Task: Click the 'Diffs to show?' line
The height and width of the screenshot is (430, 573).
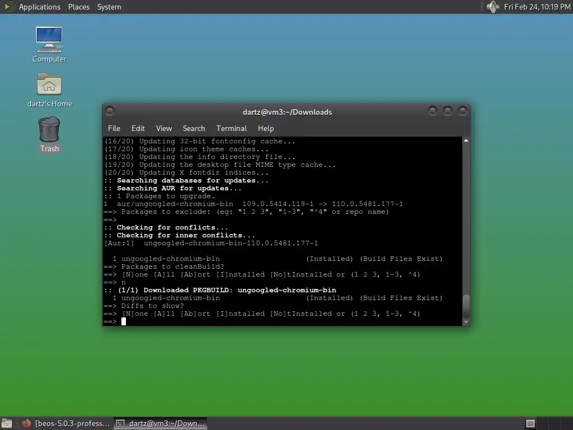Action: coord(144,306)
